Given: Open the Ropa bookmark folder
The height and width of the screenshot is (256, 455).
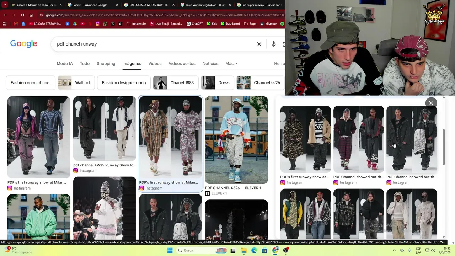Looking at the screenshot, I should pyautogui.click(x=250, y=24).
